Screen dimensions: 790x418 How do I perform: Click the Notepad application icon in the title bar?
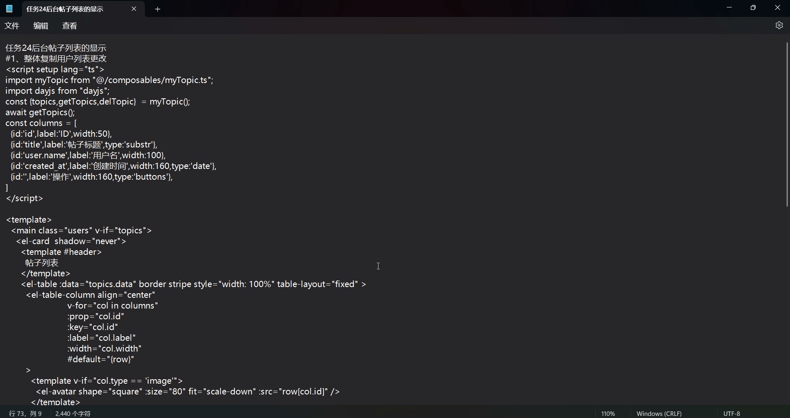pos(9,9)
